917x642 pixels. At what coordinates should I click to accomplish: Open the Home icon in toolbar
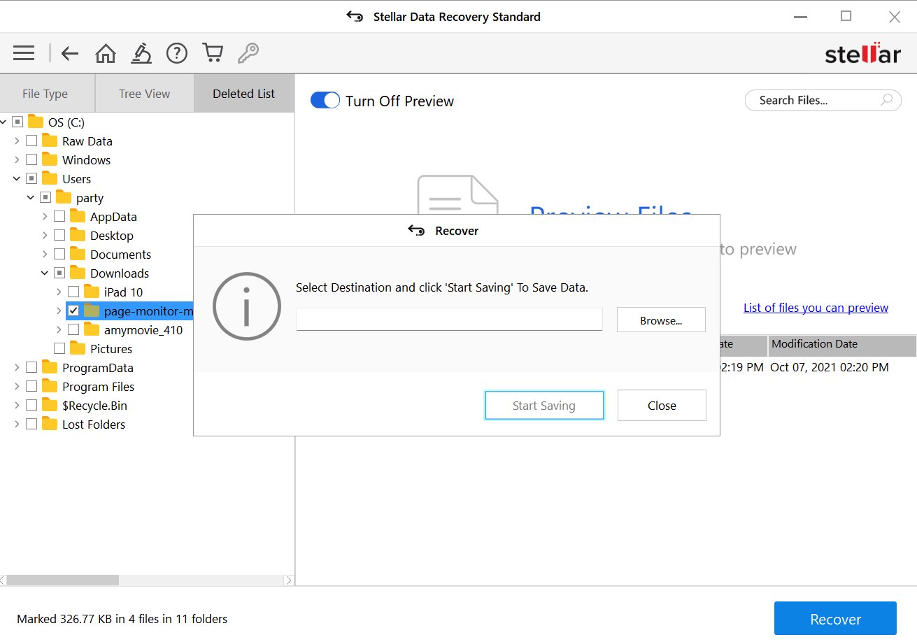106,53
